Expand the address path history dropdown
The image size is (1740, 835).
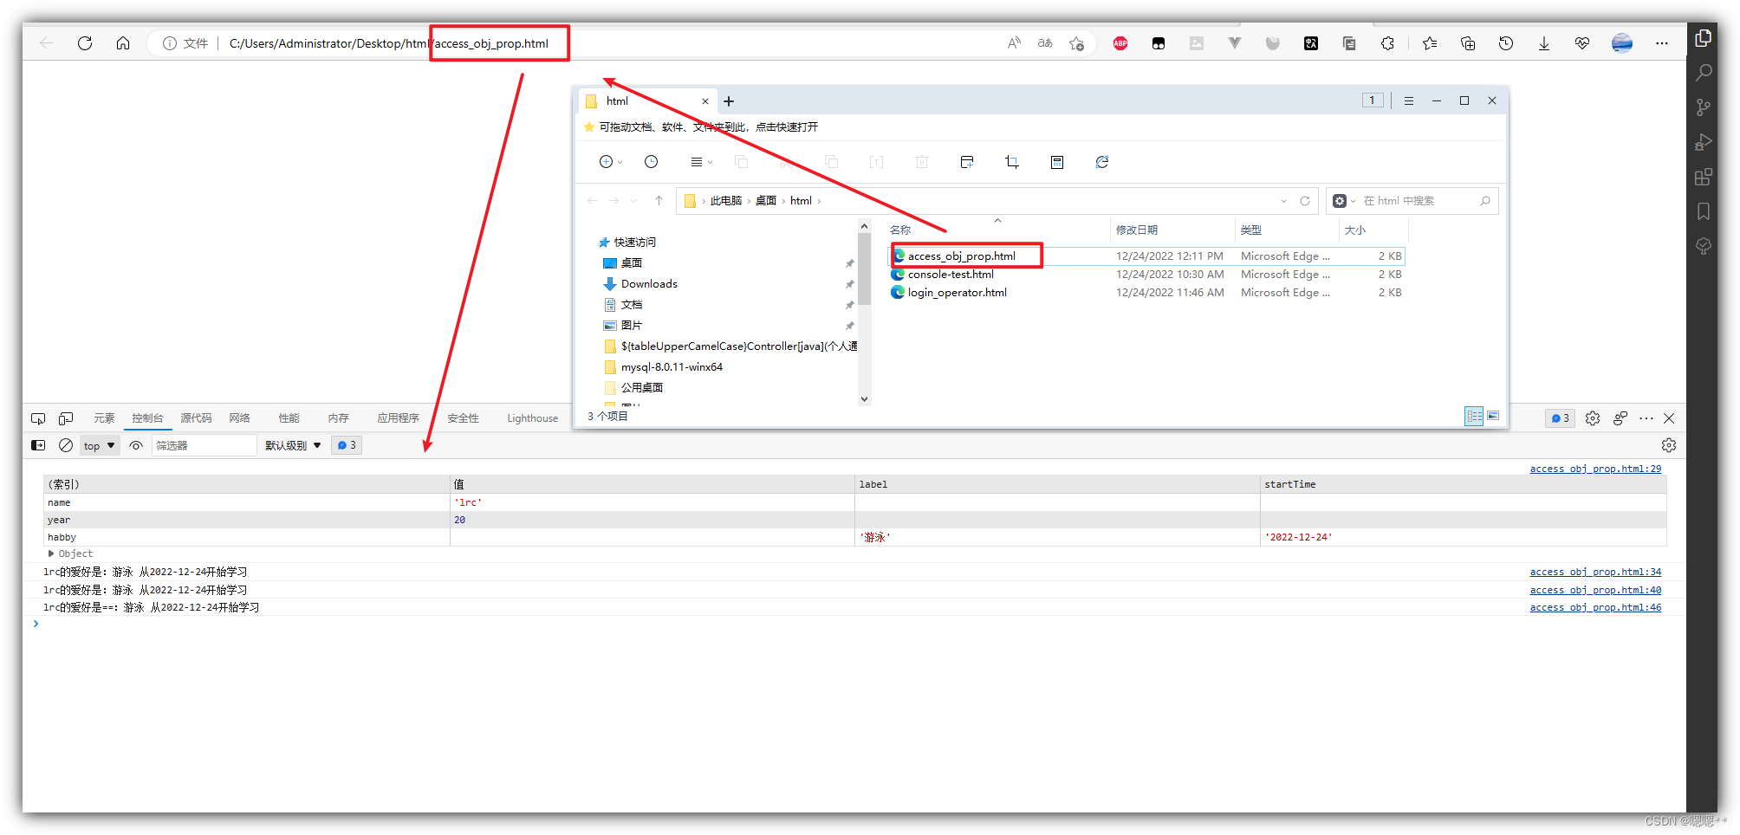click(1283, 201)
